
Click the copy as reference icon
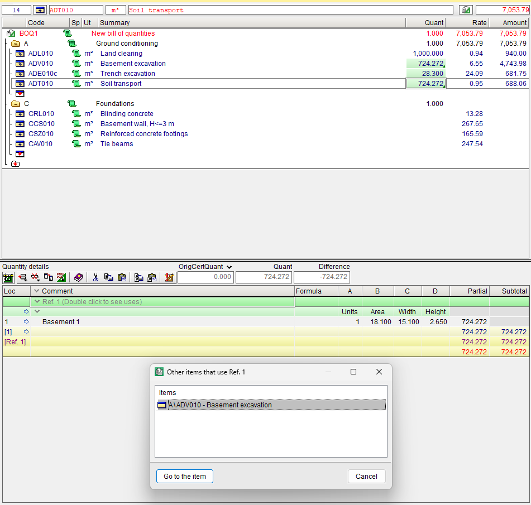tap(139, 277)
